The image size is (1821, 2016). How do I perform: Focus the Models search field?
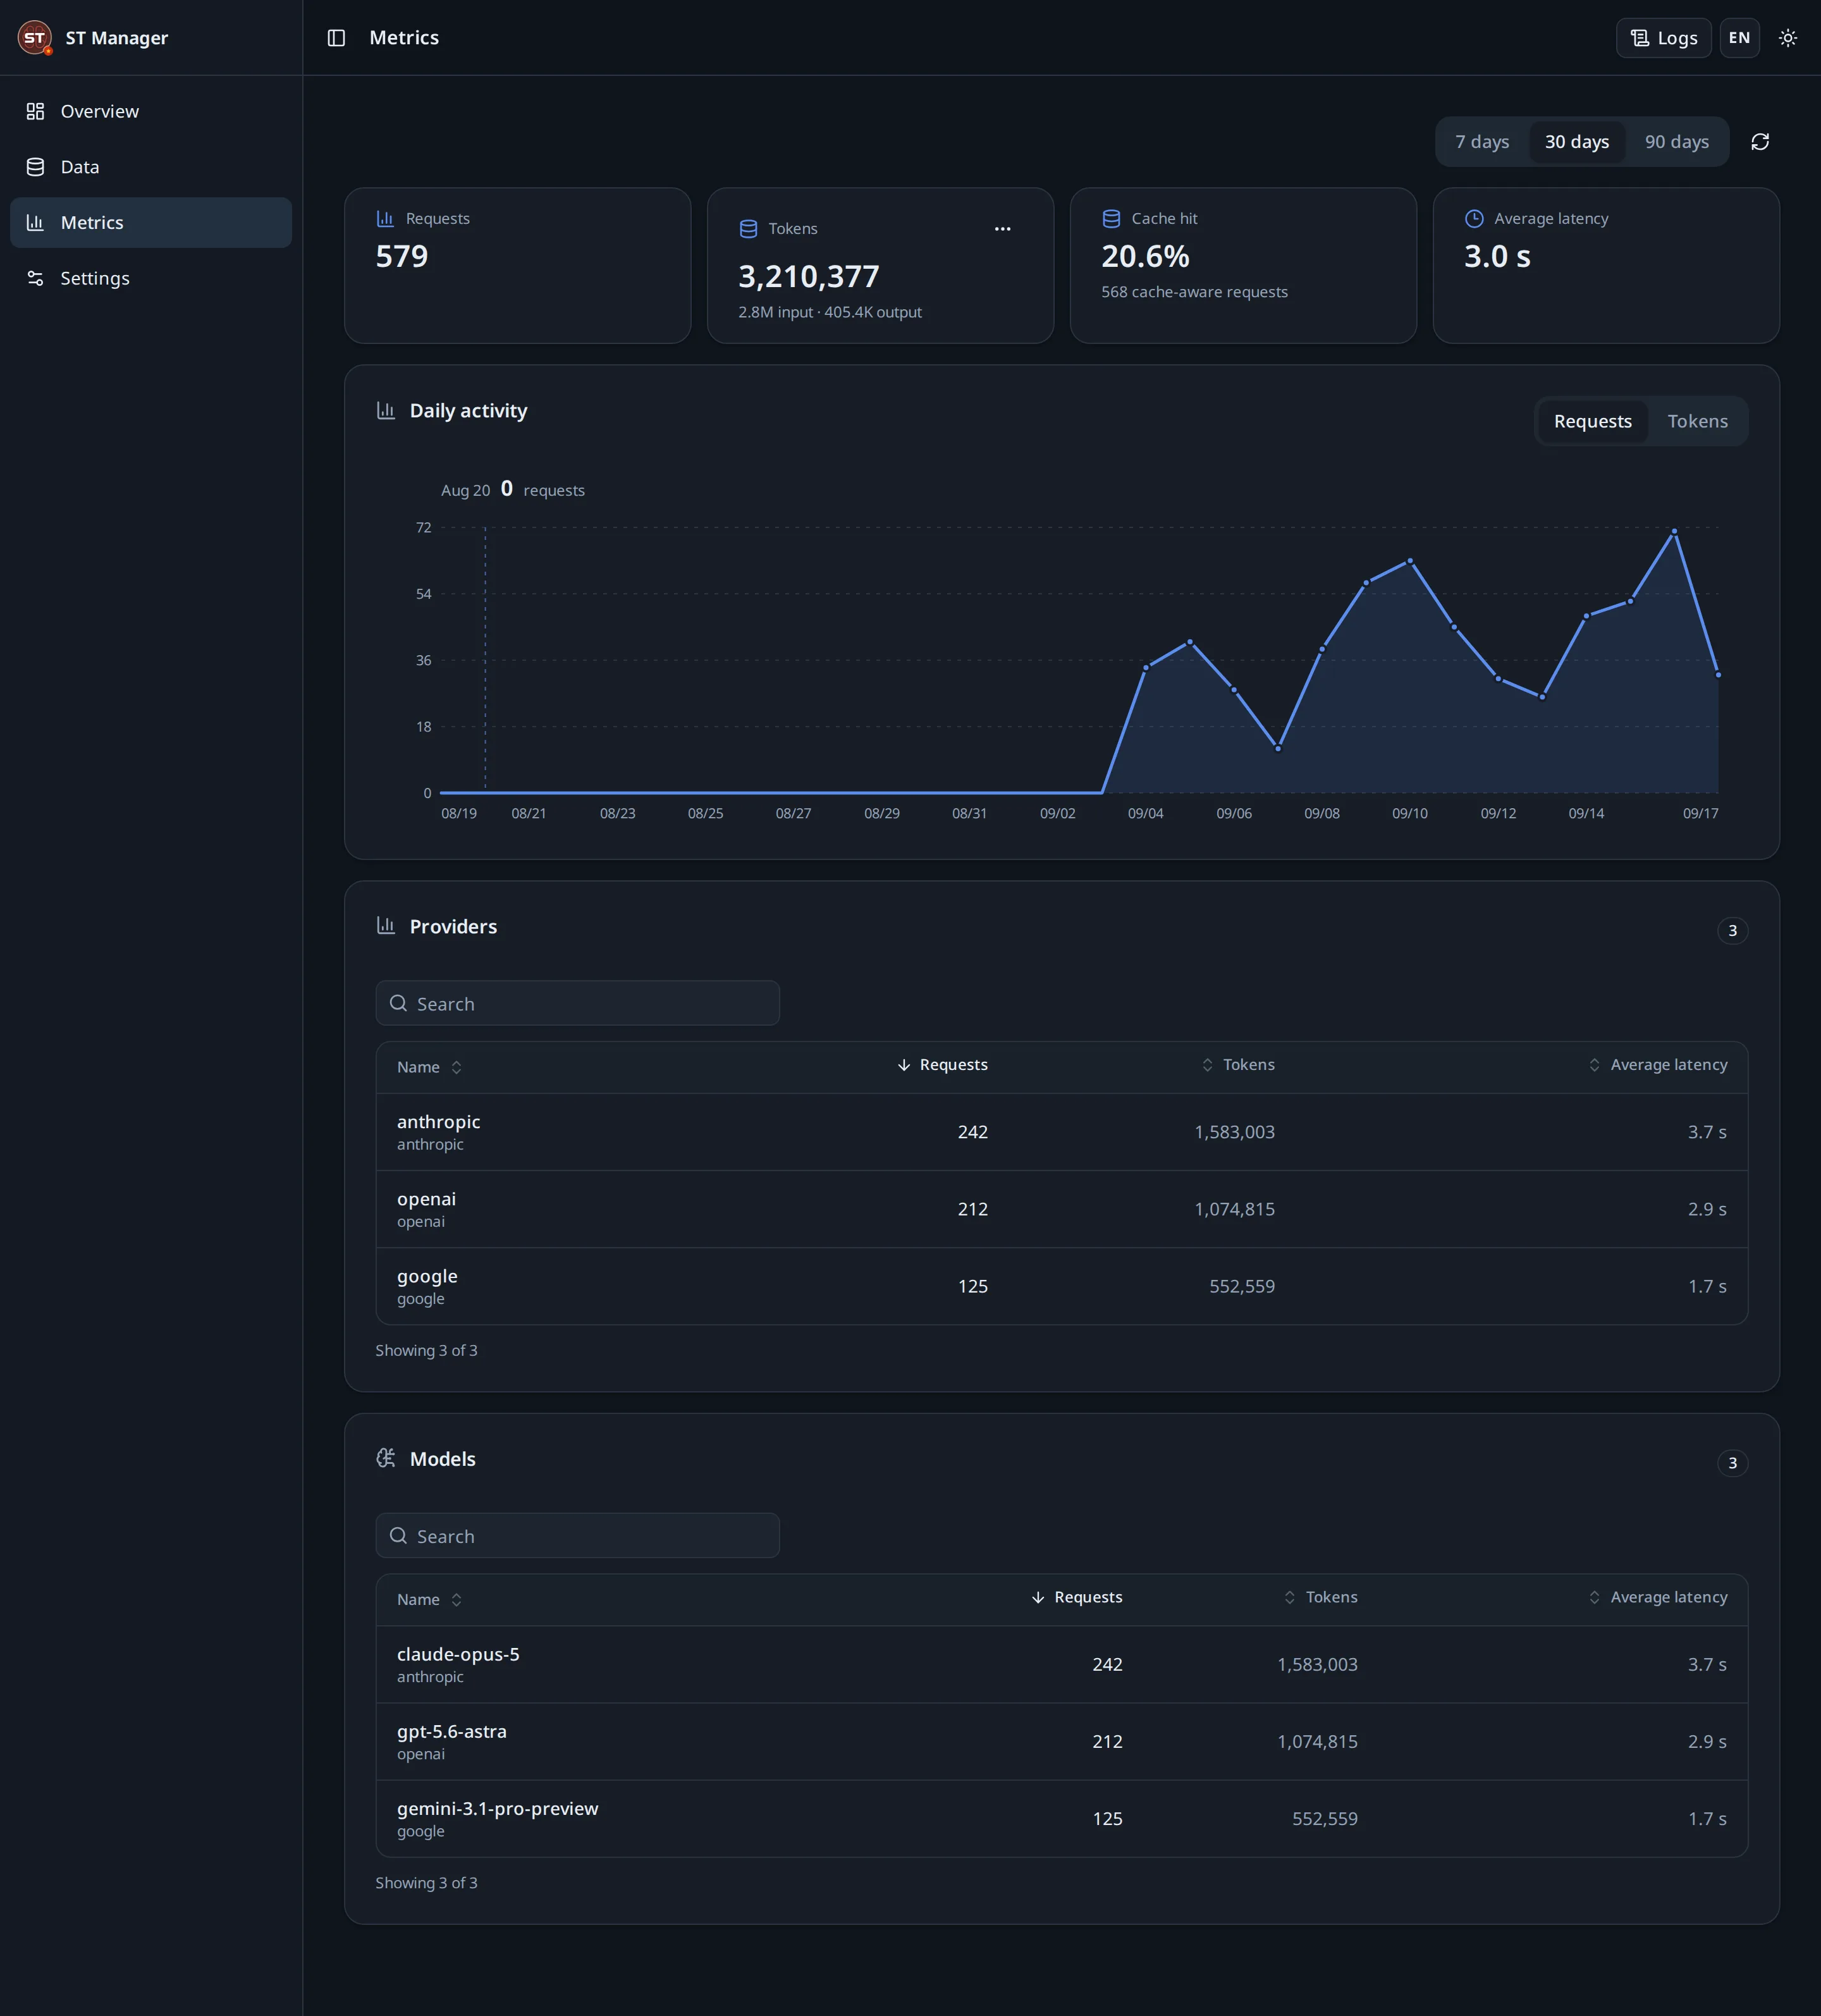click(577, 1535)
